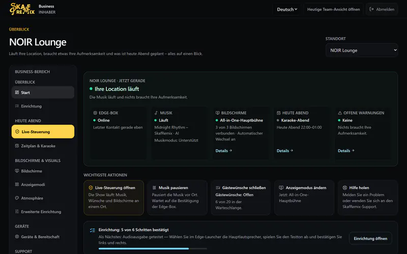The image size is (407, 254).
Task: Click the SkafRemix logo
Action: (22, 9)
